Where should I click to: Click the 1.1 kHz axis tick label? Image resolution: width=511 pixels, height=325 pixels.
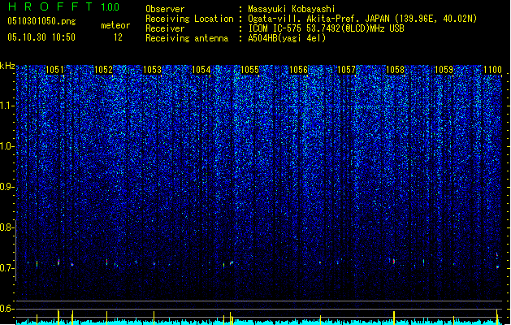6,106
